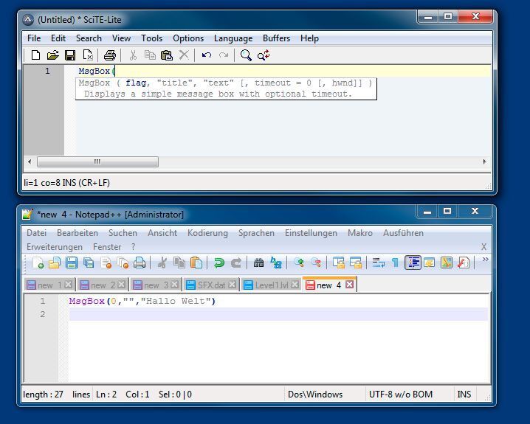Close the new 4 tab
The image size is (530, 424).
pyautogui.click(x=349, y=285)
